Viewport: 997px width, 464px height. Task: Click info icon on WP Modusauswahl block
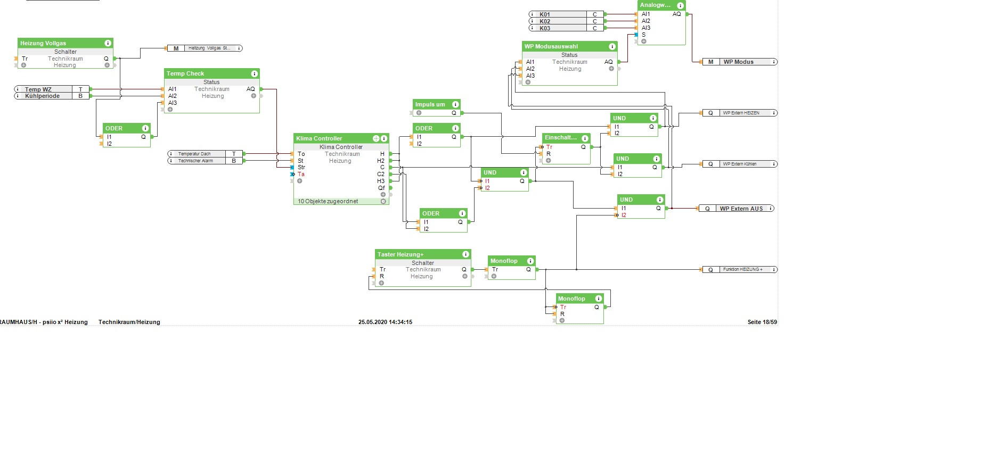point(612,46)
